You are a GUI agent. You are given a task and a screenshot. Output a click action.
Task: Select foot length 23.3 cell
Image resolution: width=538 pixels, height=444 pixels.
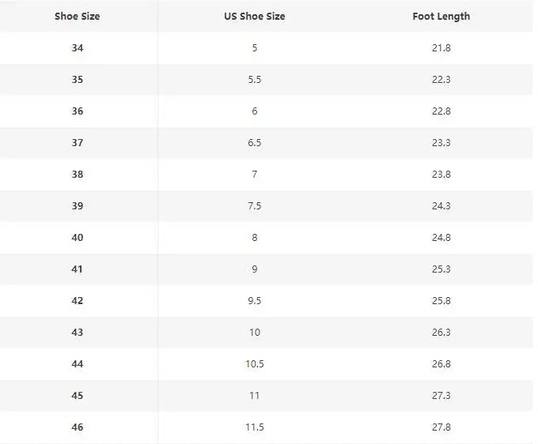click(441, 143)
